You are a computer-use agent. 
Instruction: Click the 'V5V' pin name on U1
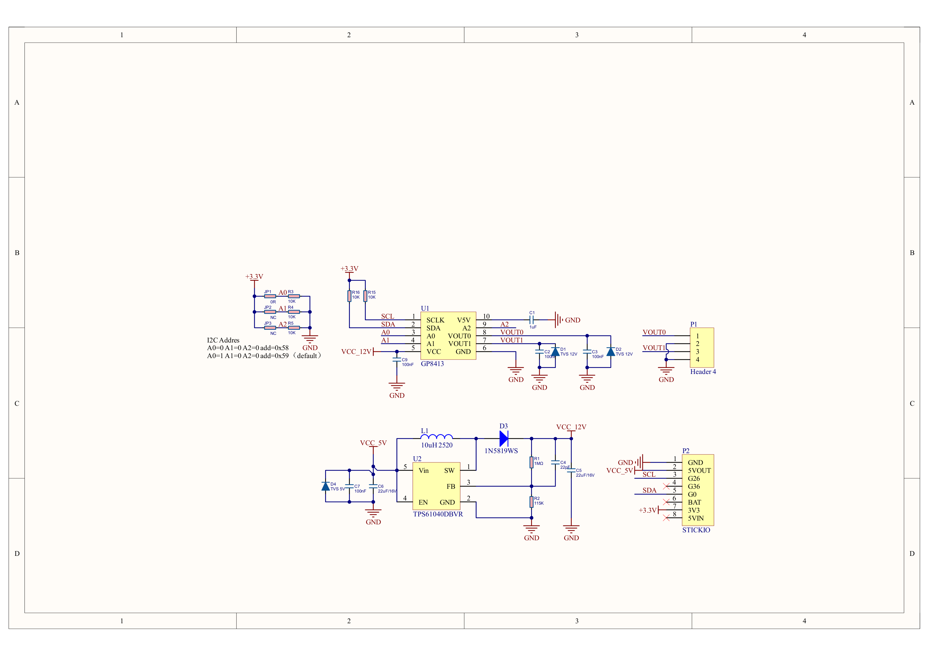point(464,320)
